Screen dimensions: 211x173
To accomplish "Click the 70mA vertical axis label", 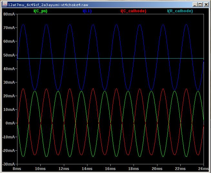I will click(x=9, y=27).
